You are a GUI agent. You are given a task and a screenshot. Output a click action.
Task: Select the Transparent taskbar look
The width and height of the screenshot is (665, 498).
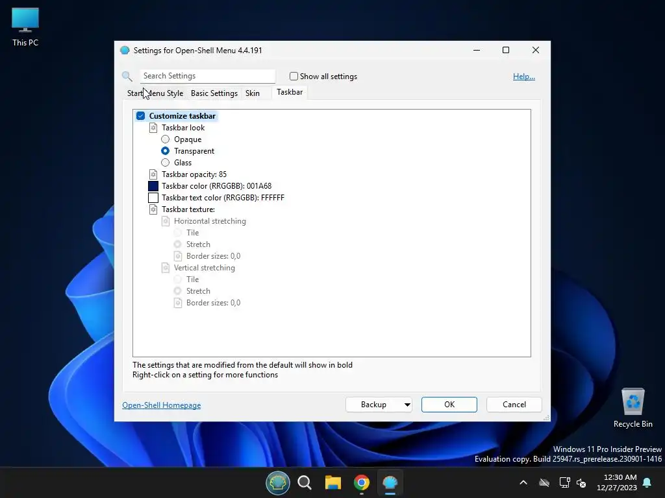(166, 150)
